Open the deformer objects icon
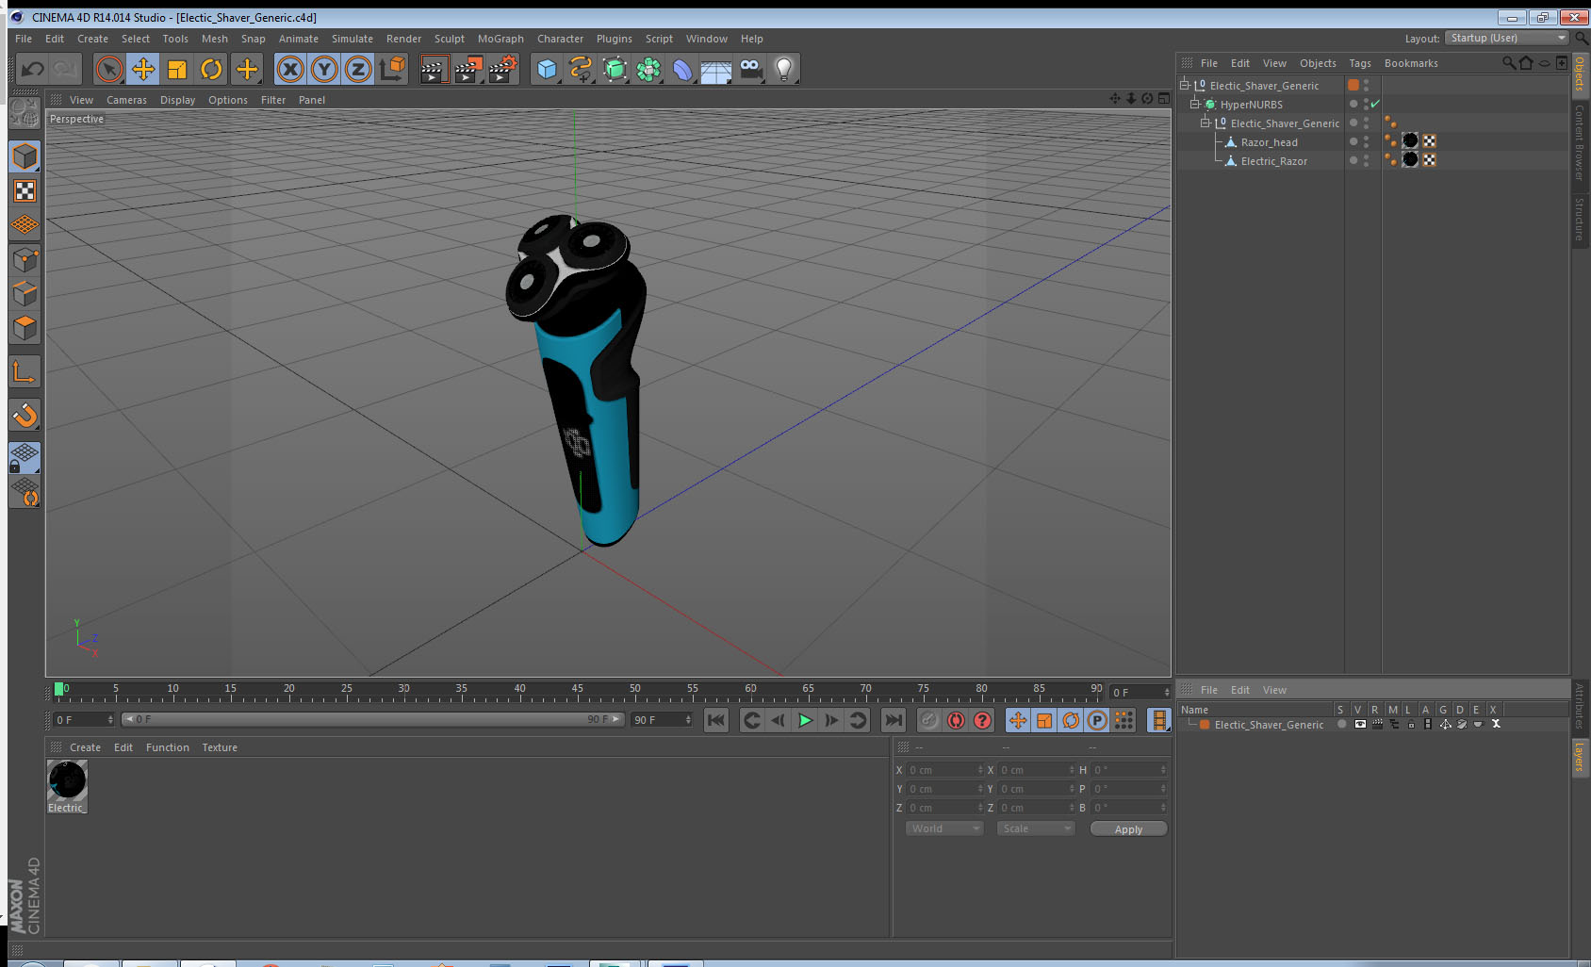 [682, 69]
